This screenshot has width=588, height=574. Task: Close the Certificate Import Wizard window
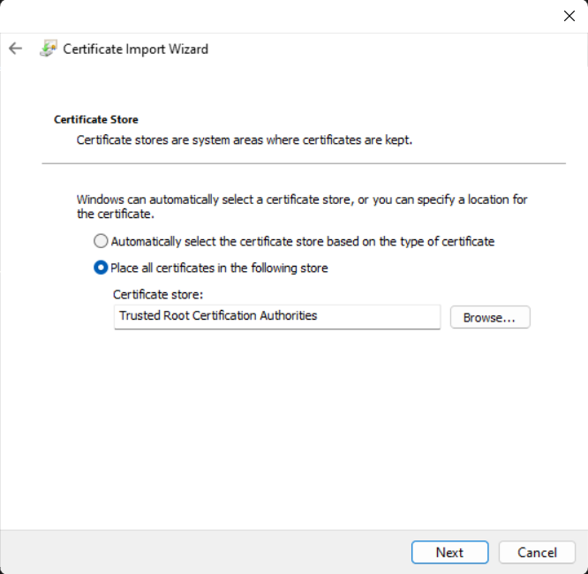(569, 16)
